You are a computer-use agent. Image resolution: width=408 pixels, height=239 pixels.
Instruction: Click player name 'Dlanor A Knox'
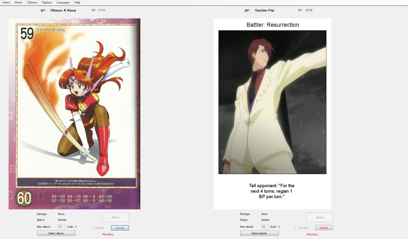[63, 10]
